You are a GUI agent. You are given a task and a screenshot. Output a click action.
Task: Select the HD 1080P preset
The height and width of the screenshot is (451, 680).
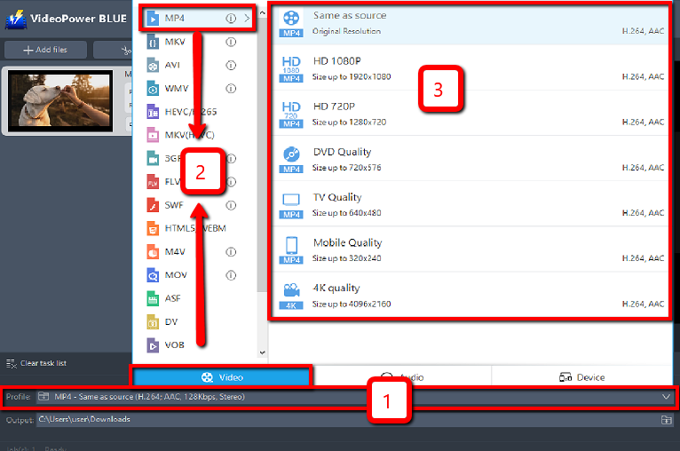[470, 68]
